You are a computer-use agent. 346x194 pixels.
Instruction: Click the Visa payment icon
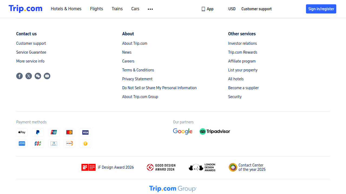click(x=85, y=132)
